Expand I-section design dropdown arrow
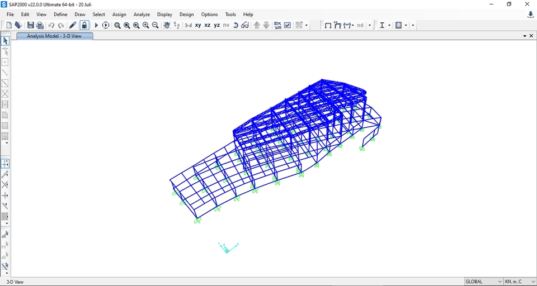 (389, 25)
